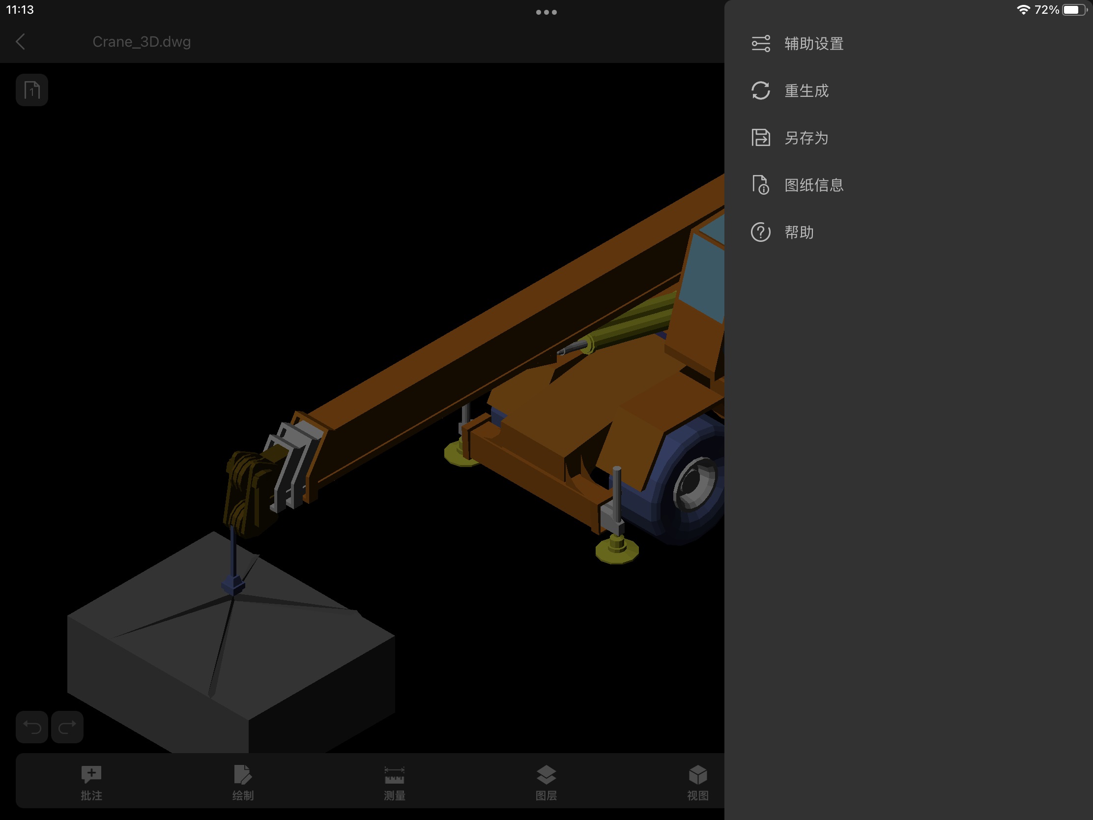1093x820 pixels.
Task: Open the 绘制 draw tool
Action: [243, 782]
